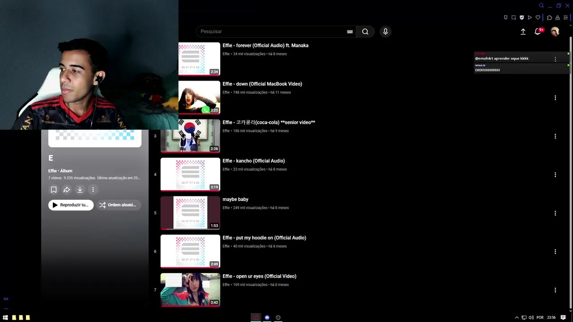The width and height of the screenshot is (573, 322).
Task: Switch to Opera GX in taskbar
Action: point(256,318)
